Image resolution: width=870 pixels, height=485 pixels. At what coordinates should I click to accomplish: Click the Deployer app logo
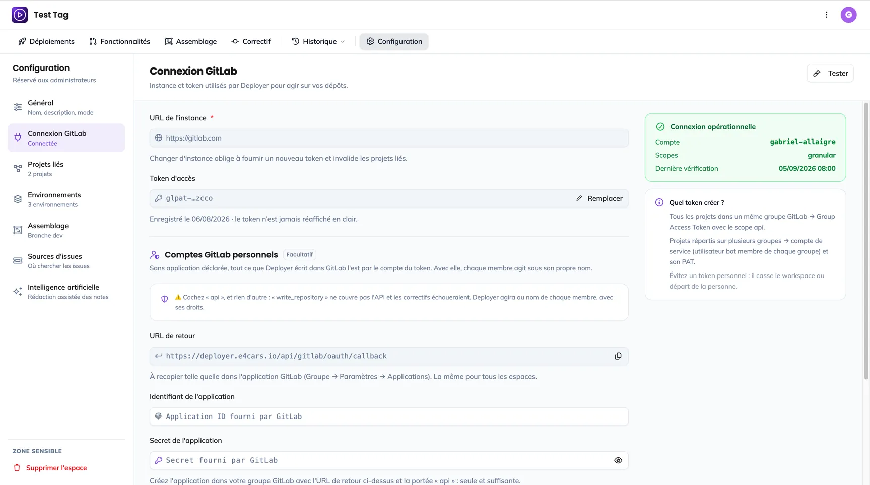pos(20,15)
